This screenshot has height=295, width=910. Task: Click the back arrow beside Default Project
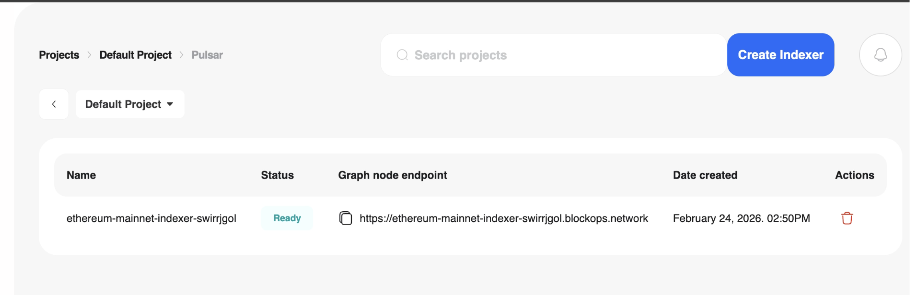pos(54,104)
